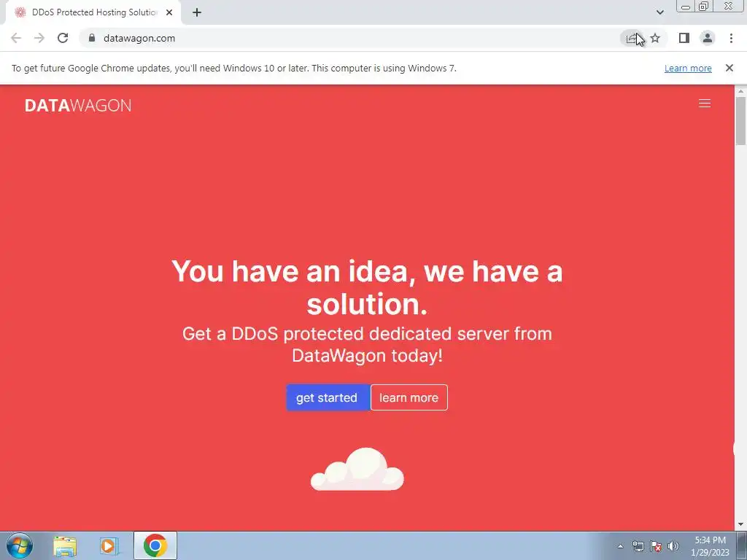Open a new tab with plus button
Image resolution: width=747 pixels, height=560 pixels.
pos(197,12)
